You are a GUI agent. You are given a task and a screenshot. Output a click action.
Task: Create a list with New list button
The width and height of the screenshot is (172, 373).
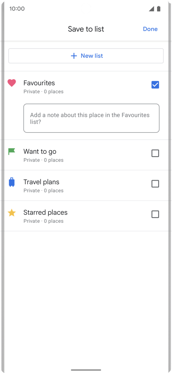tap(86, 56)
